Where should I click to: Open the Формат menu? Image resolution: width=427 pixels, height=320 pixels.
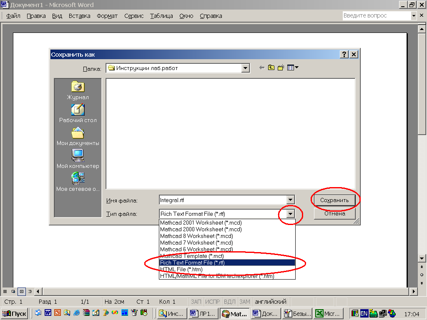(107, 16)
